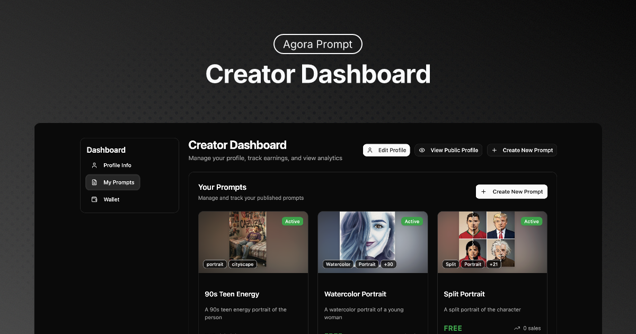Click the trending arrow icon beside 0 sales

click(517, 328)
